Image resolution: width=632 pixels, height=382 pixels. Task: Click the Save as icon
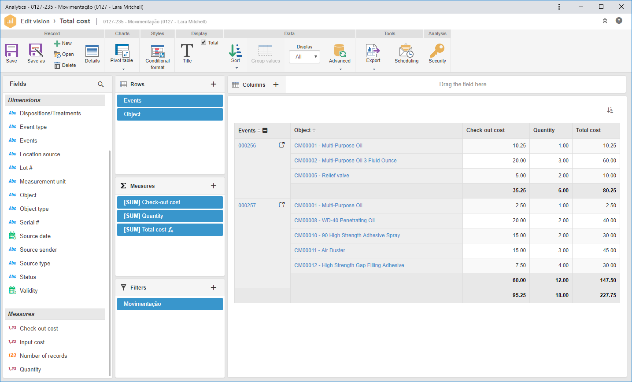[36, 51]
